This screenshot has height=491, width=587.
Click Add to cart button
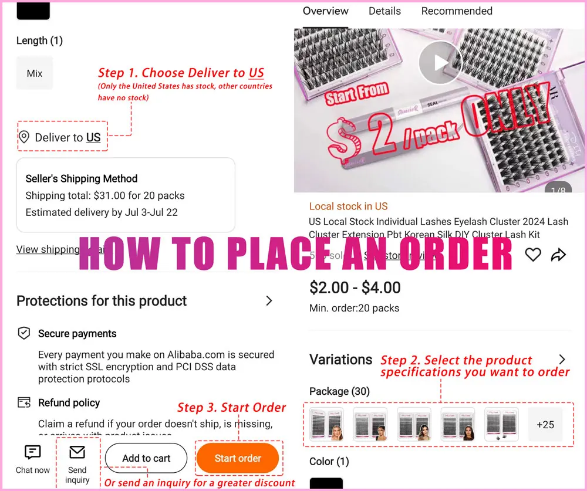click(146, 459)
